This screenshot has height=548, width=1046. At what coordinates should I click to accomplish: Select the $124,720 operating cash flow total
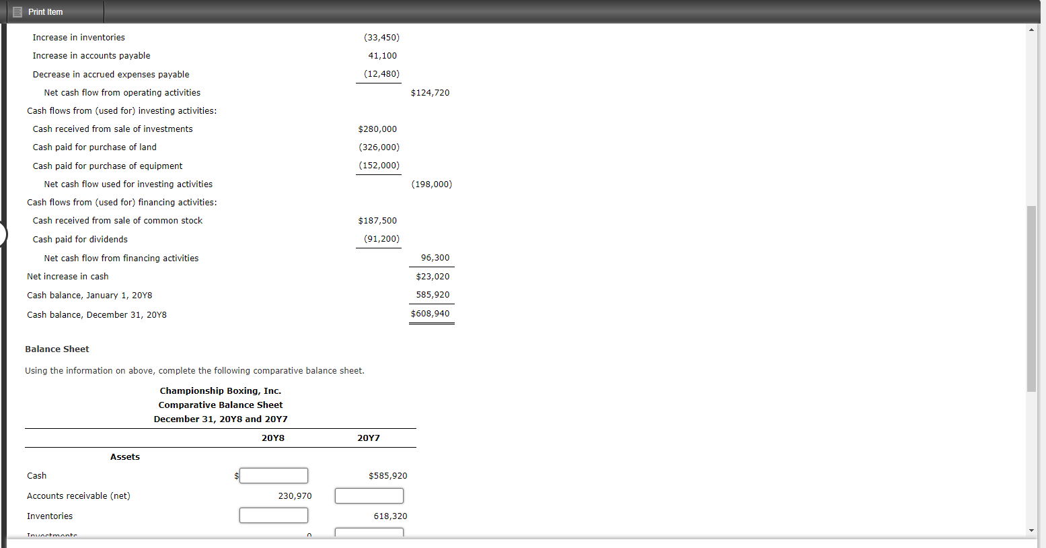430,93
